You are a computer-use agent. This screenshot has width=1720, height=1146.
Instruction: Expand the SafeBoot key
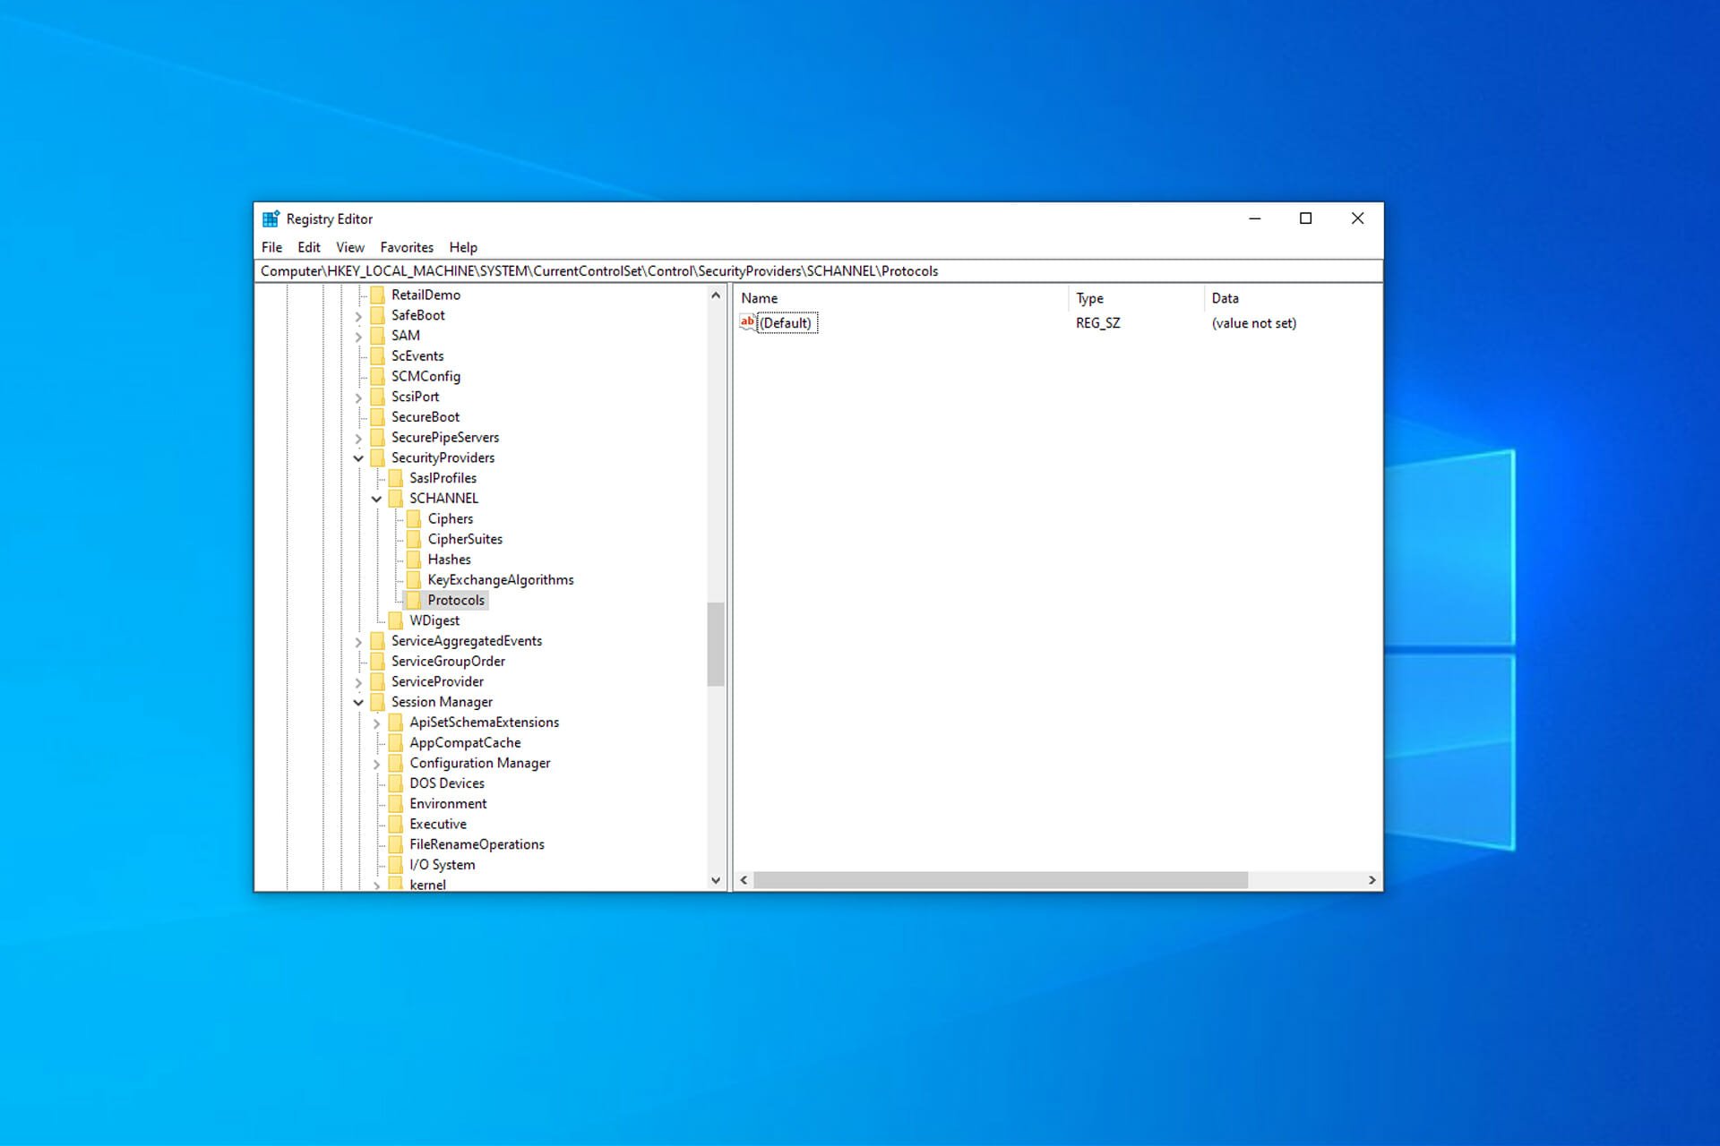pos(358,316)
